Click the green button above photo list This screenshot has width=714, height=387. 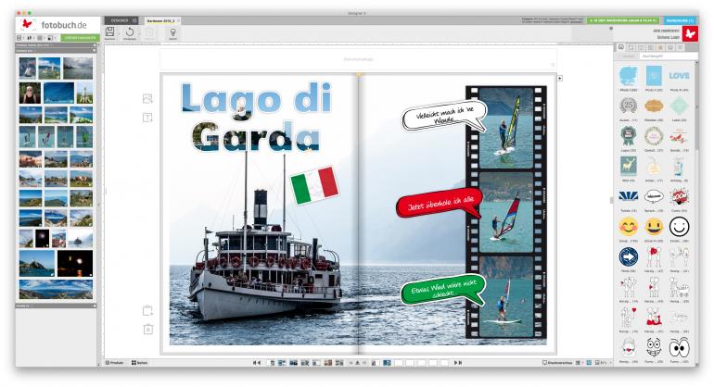(x=80, y=38)
